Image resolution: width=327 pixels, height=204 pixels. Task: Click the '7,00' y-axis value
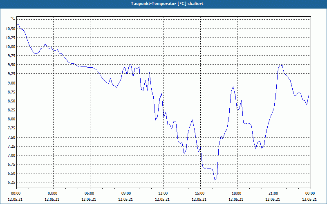[x=11, y=155]
